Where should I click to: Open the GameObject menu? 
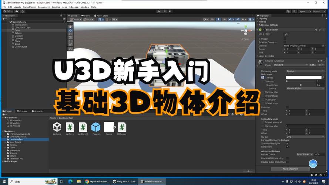29,7
